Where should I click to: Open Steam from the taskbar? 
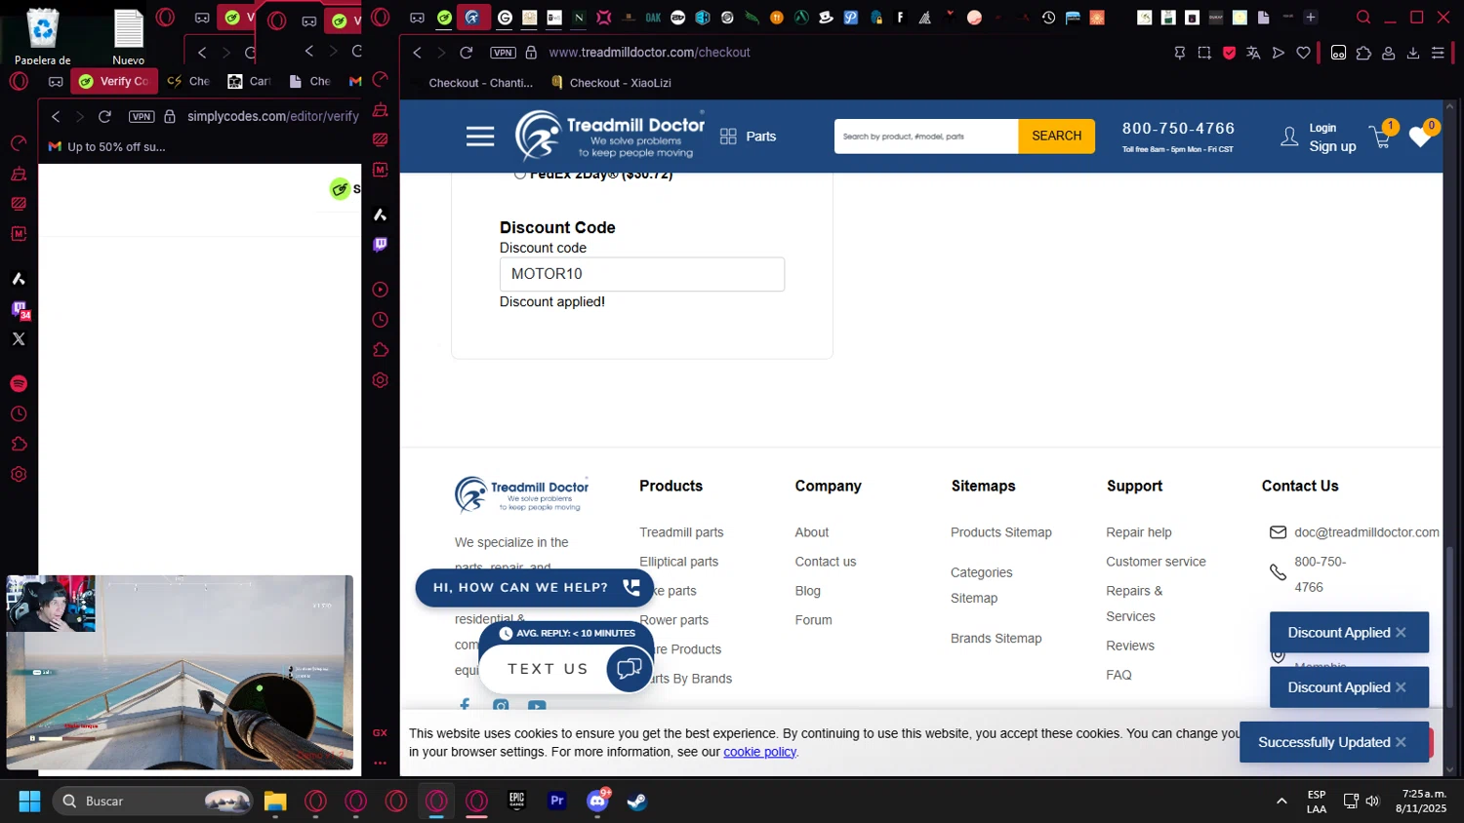(636, 801)
